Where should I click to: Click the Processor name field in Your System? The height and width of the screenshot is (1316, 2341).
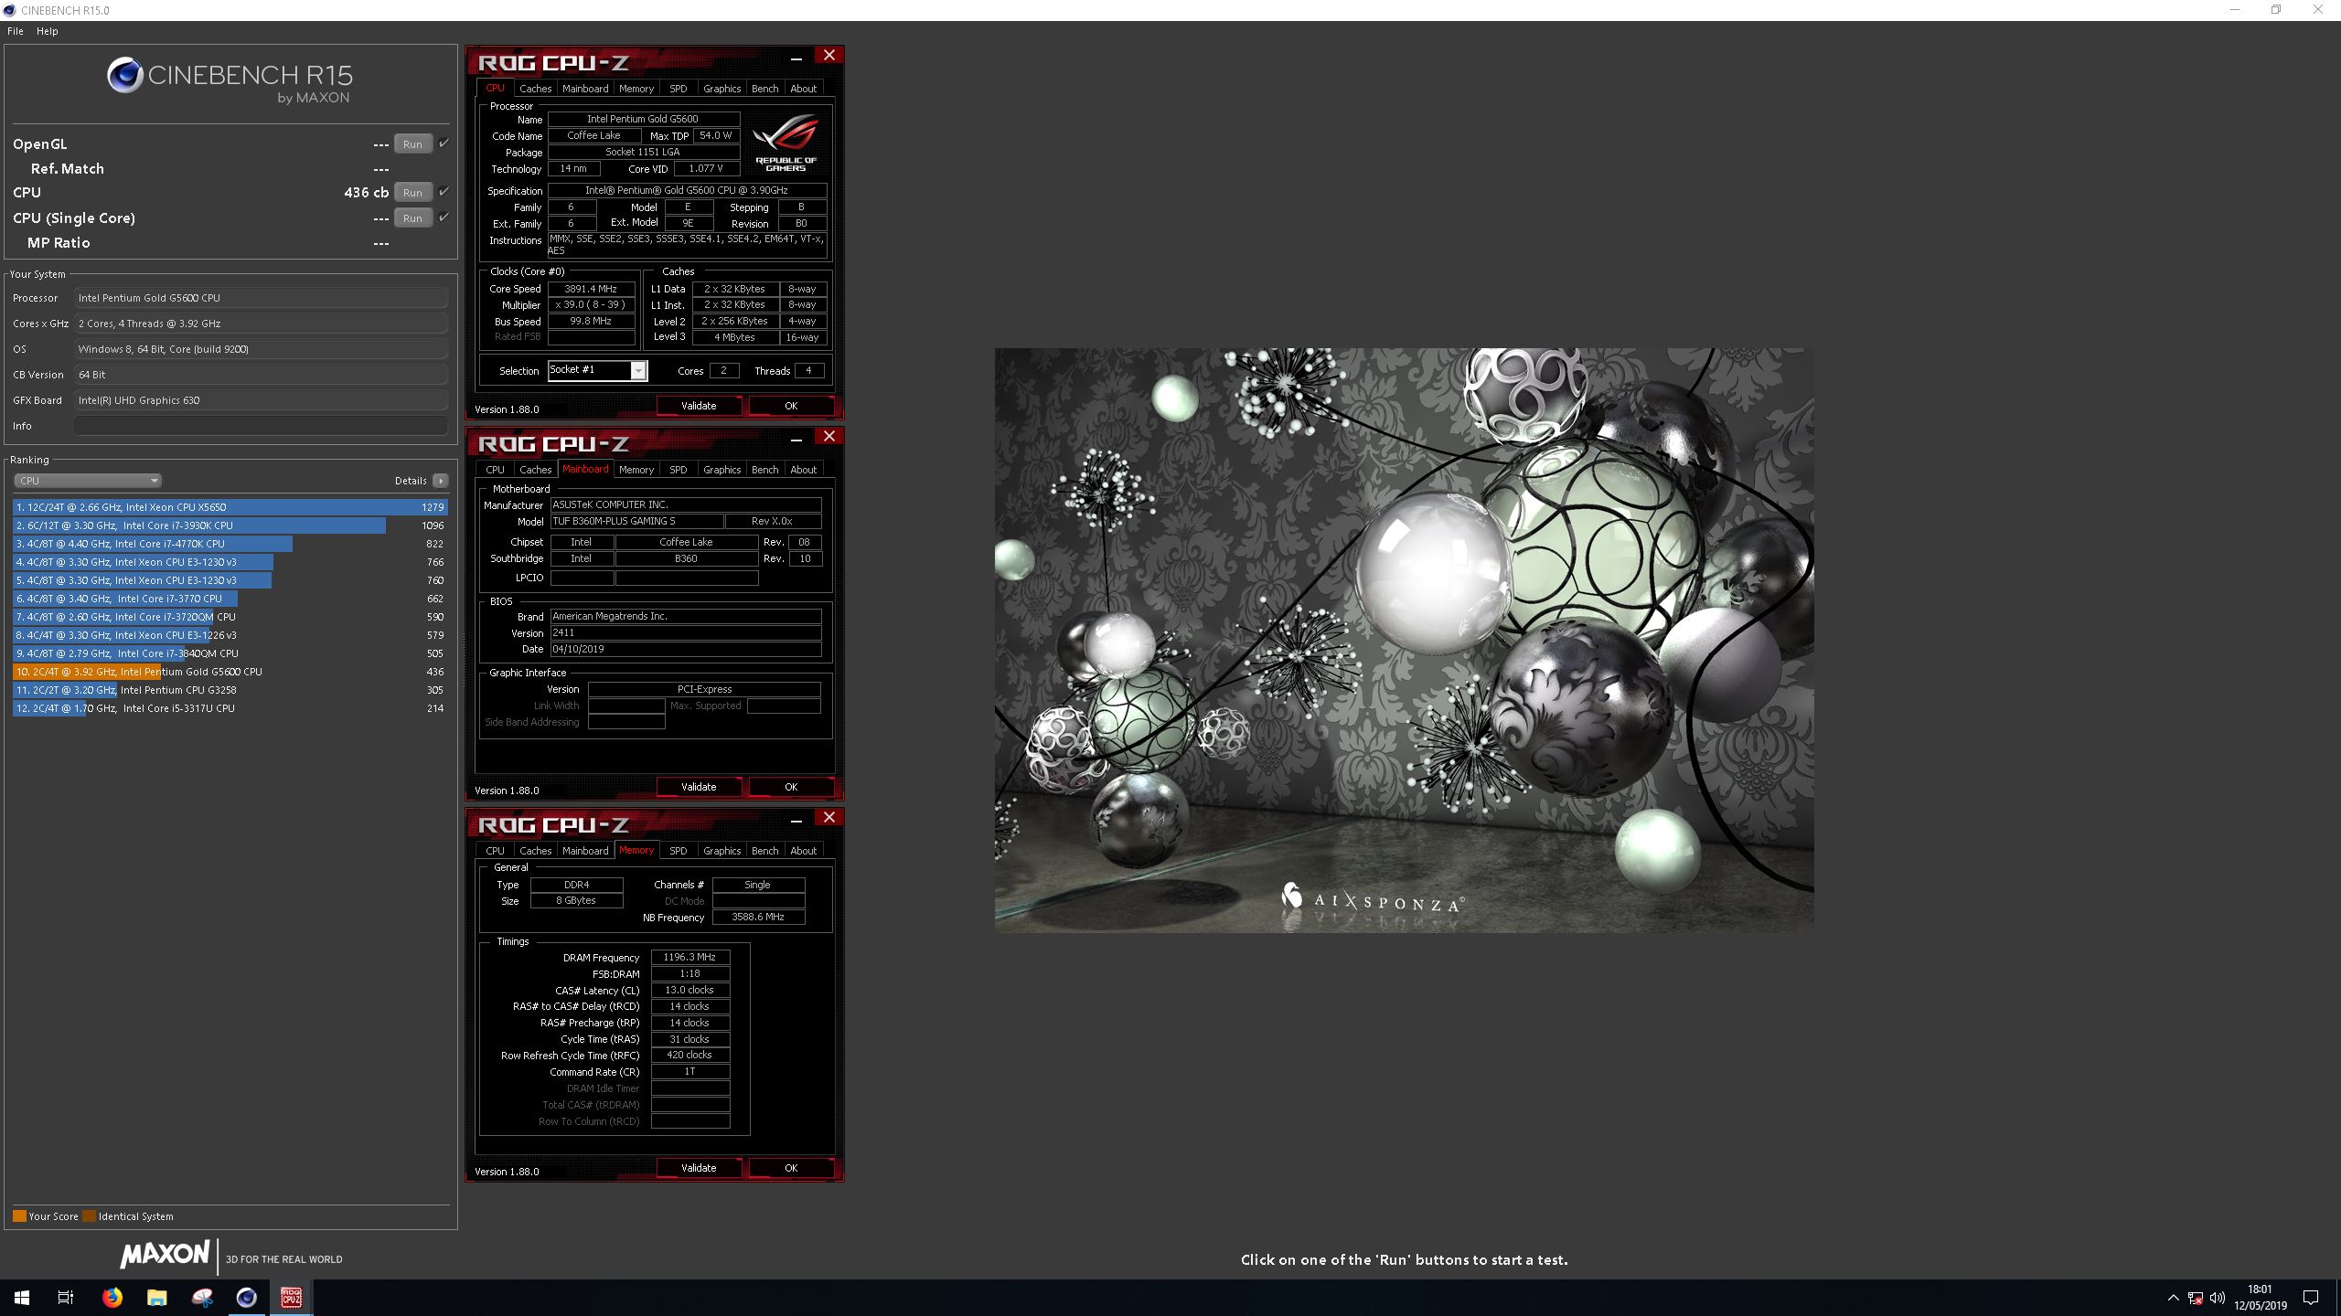[x=261, y=298]
